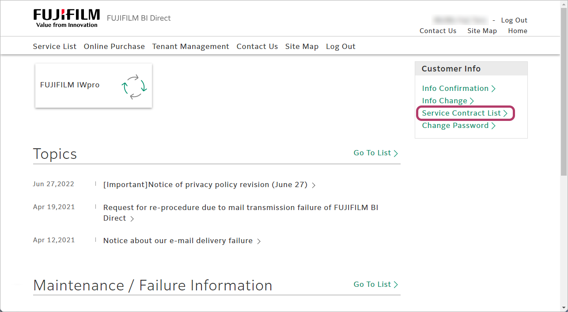Screen dimensions: 568x312
Task: Click Contact Us in main navigation bar
Action: [257, 46]
